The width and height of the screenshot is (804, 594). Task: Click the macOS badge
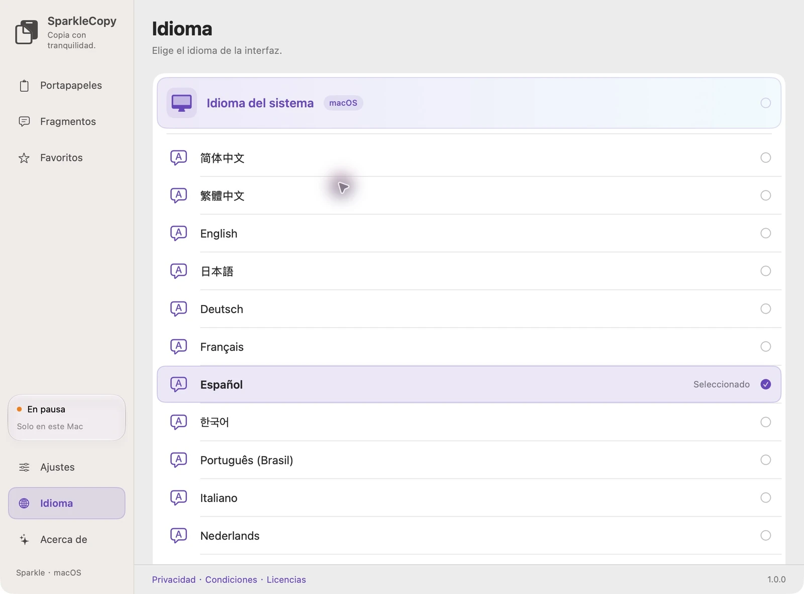click(343, 103)
